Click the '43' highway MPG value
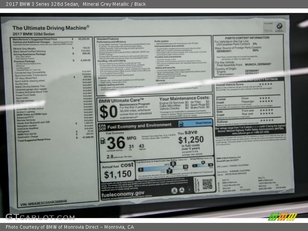Viewport: 308px width, 231px height. [x=141, y=146]
